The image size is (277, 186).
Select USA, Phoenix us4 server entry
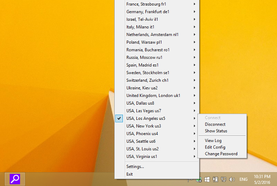pyautogui.click(x=157, y=134)
